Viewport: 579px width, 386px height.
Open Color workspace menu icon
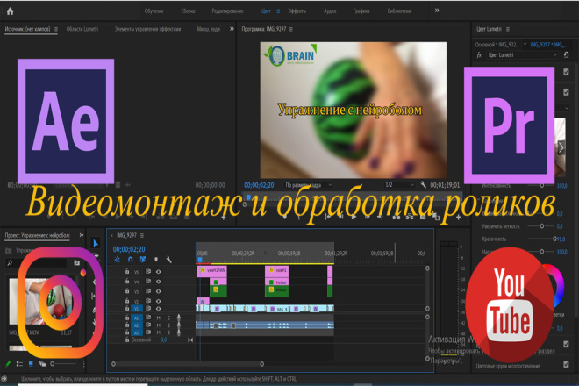pos(278,11)
